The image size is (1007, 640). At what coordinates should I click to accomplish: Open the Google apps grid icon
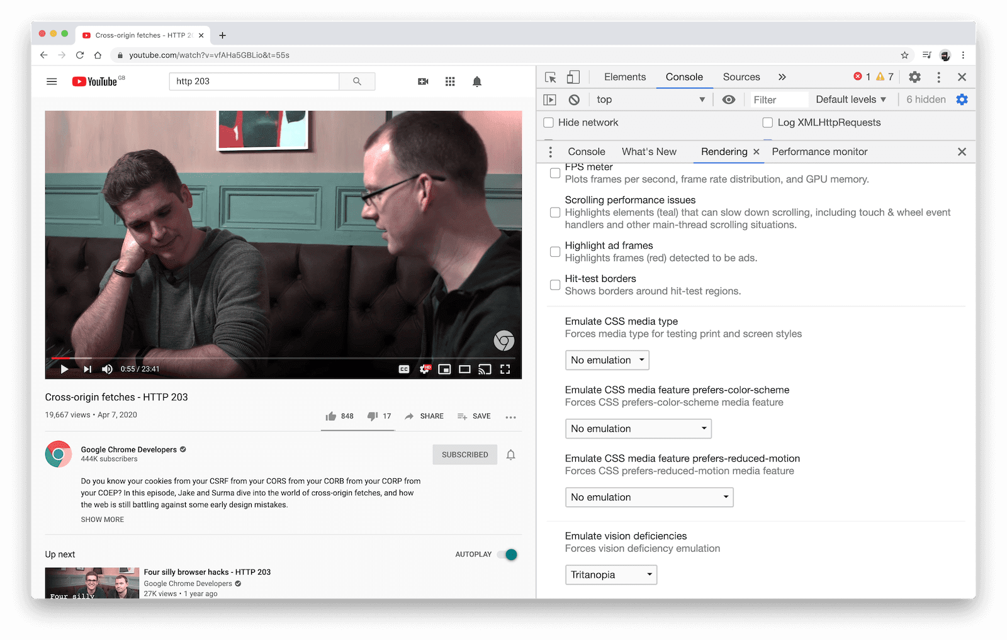449,81
